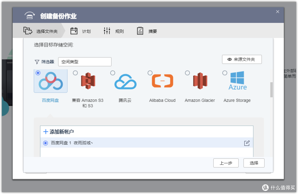
Task: Click the plus icon beside 添加新帐户
Action: (46, 132)
